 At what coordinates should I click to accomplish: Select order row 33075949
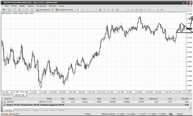pos(96,102)
